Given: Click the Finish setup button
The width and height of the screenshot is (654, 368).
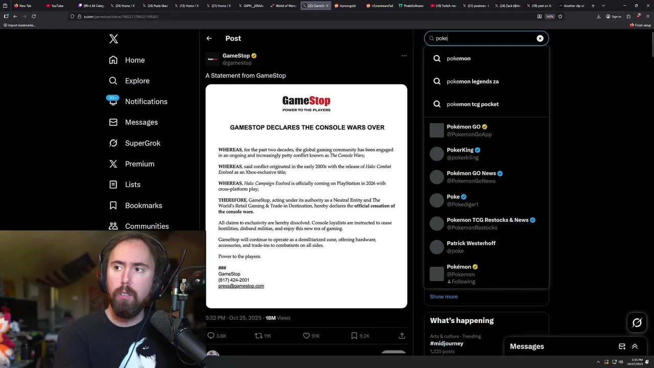Looking at the screenshot, I should pyautogui.click(x=640, y=25).
